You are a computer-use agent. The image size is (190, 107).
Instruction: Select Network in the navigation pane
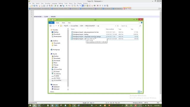[55, 85]
